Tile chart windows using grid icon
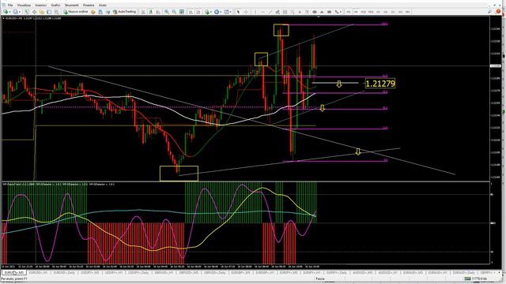 (x=182, y=12)
